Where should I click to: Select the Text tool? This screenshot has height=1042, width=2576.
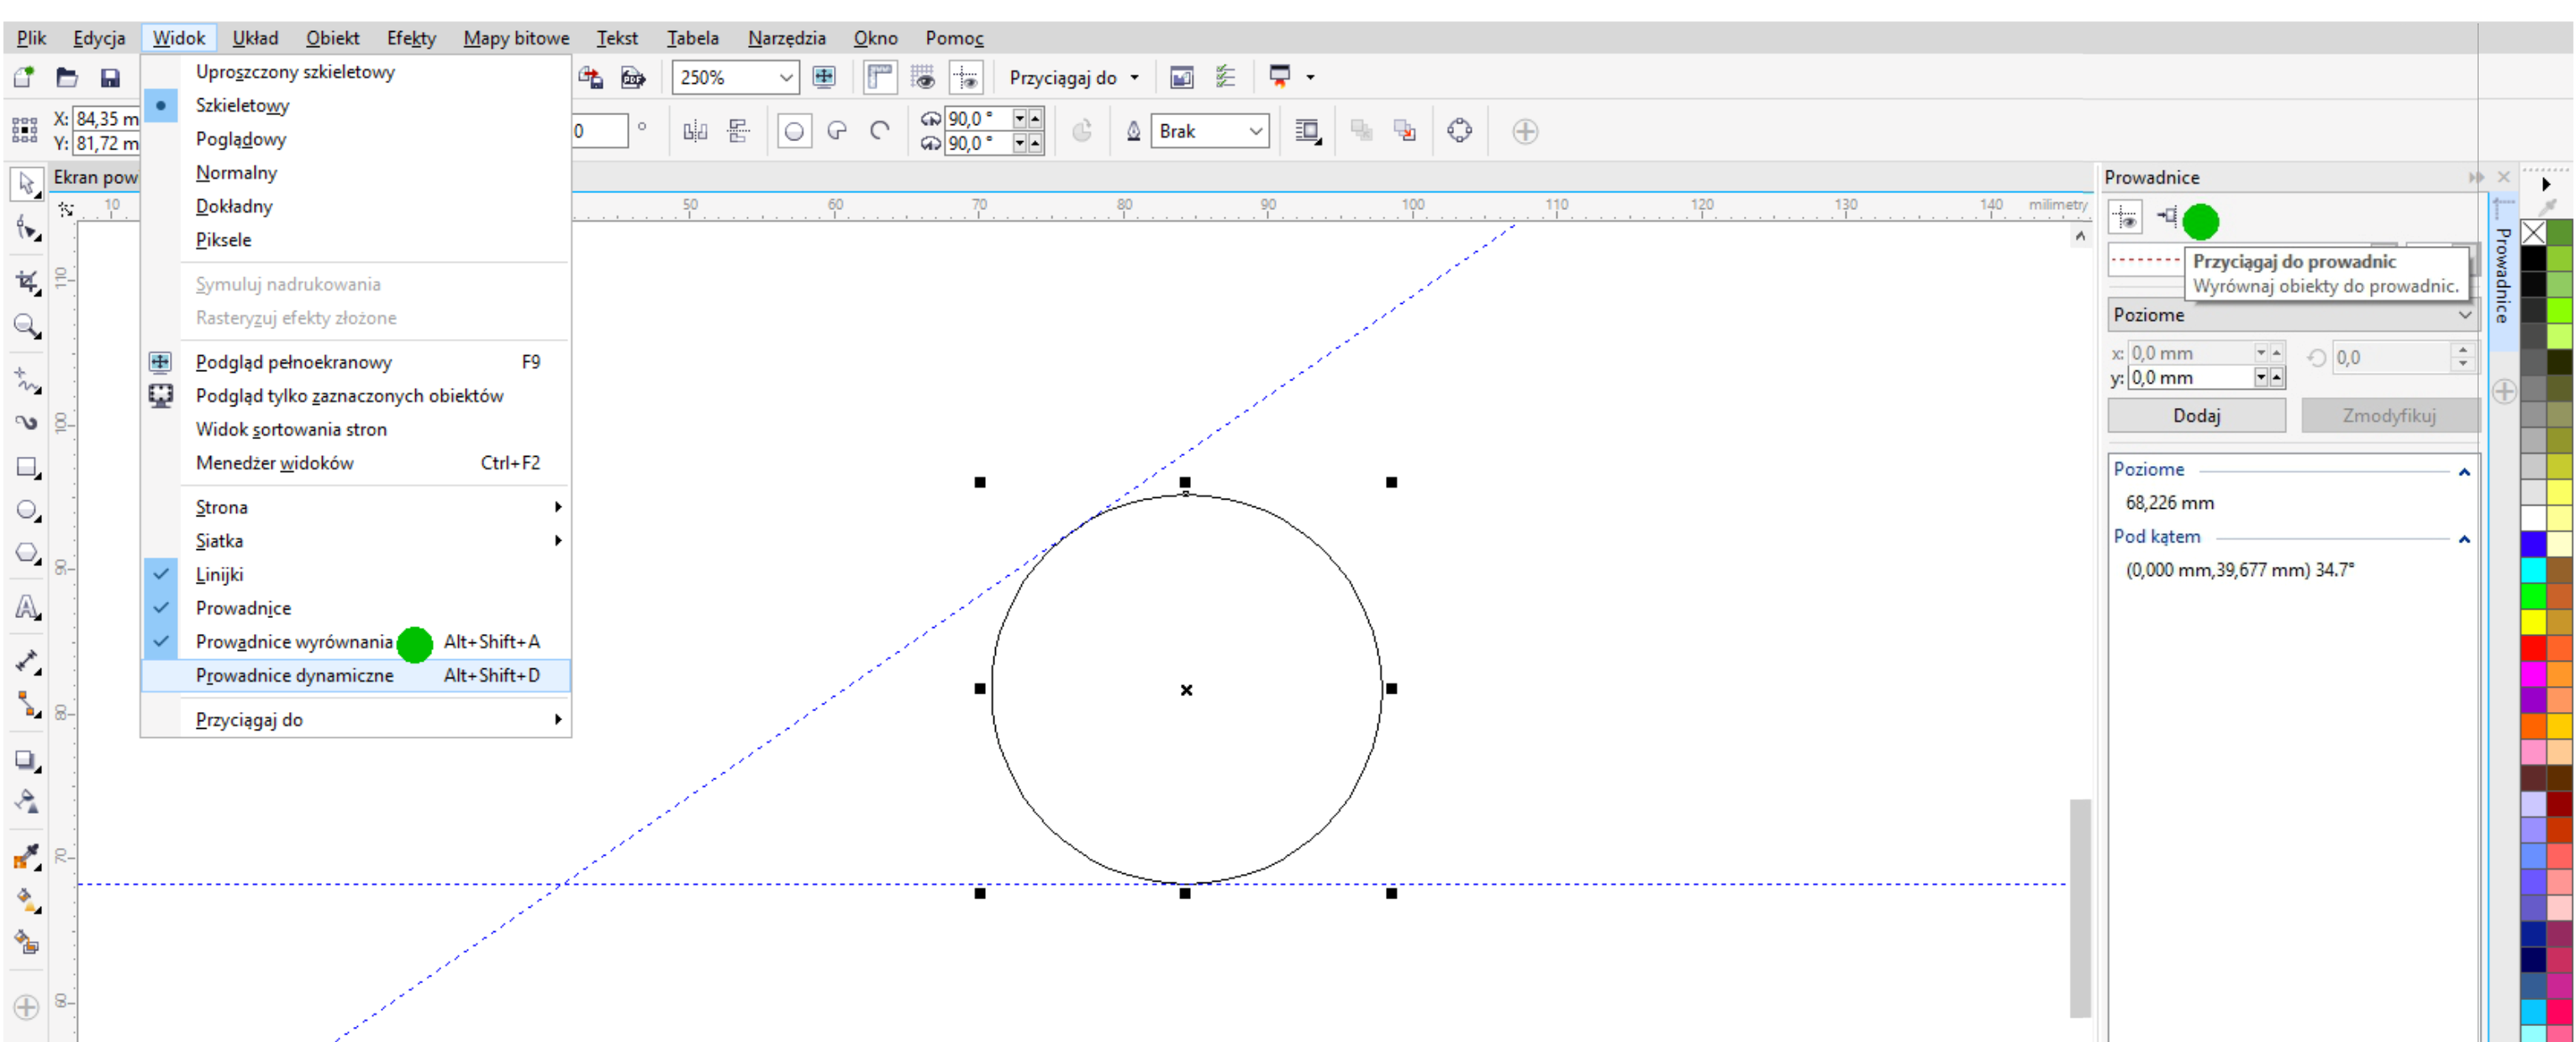coord(26,606)
